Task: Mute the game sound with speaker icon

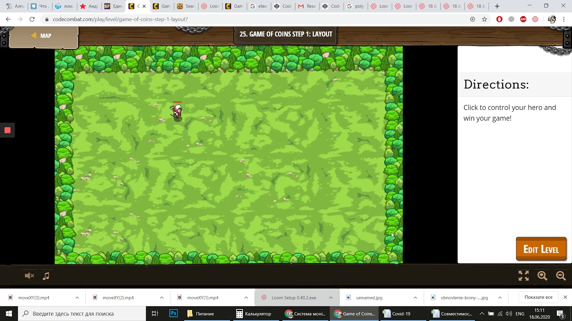Action: point(29,276)
